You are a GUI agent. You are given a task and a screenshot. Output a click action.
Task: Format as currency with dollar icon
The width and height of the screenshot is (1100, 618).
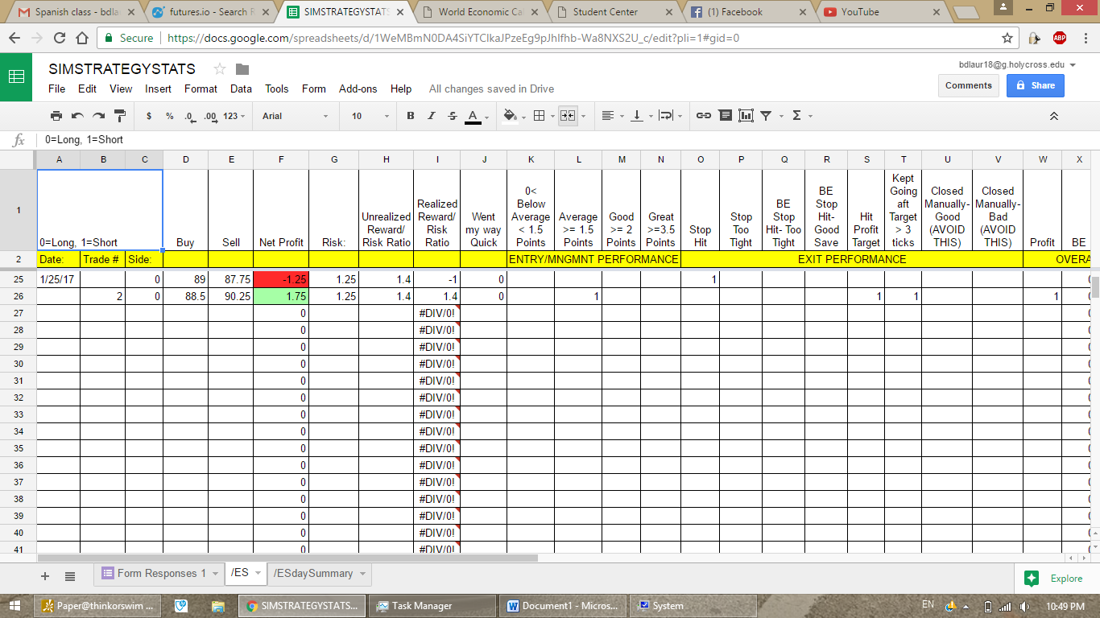149,116
